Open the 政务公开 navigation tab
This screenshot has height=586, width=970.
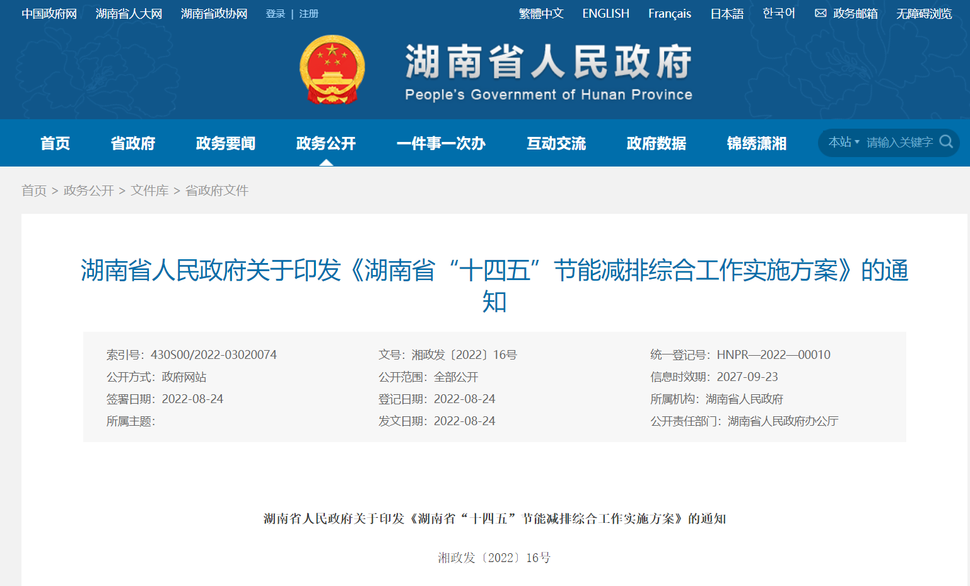coord(325,143)
